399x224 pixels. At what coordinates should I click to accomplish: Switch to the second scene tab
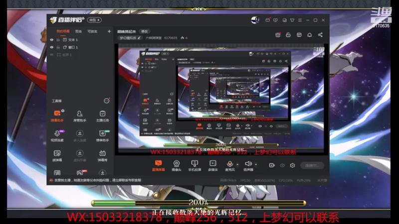tap(78, 31)
